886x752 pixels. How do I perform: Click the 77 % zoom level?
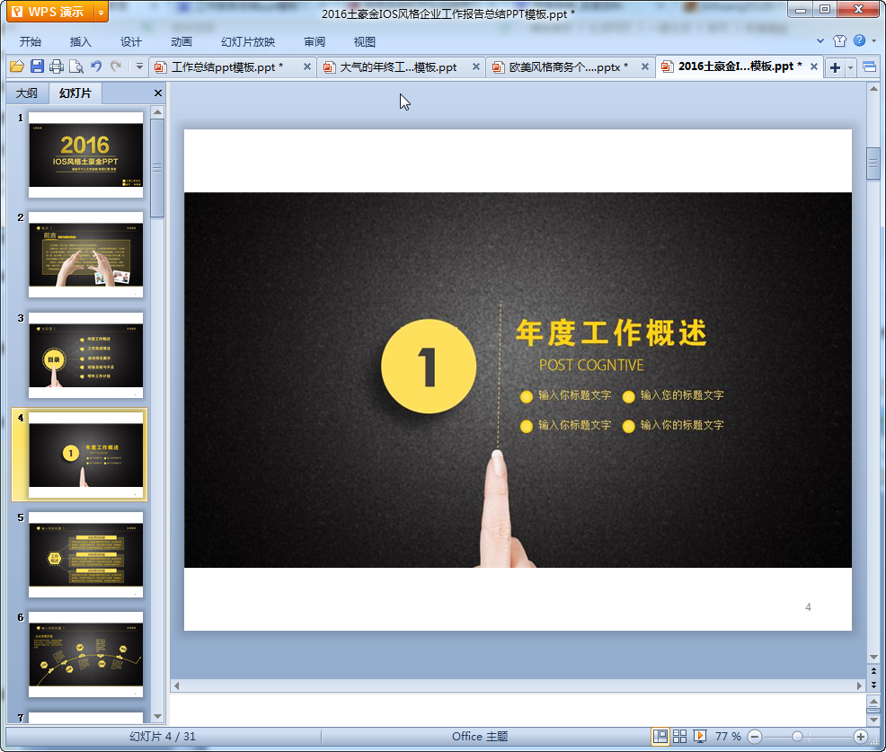click(728, 736)
